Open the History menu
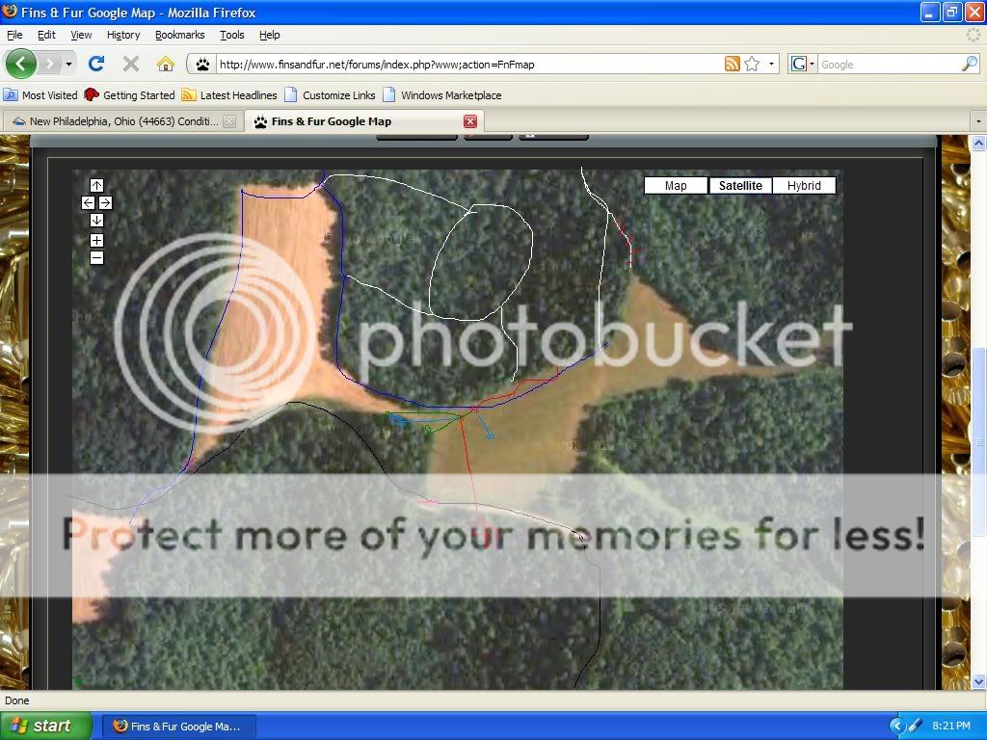Screen dimensions: 987x740 click(x=123, y=35)
